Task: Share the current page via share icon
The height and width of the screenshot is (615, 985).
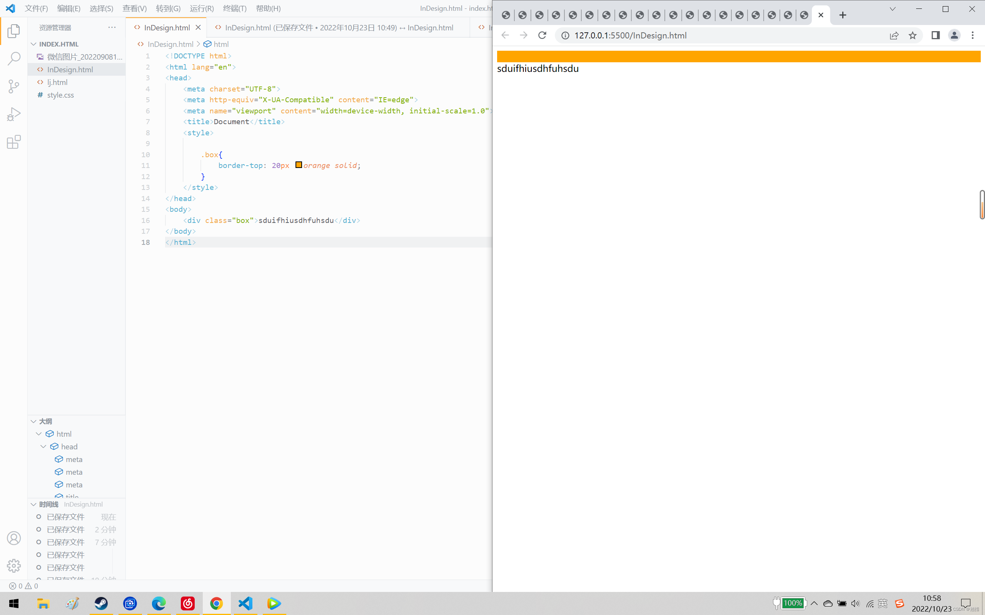Action: click(894, 35)
